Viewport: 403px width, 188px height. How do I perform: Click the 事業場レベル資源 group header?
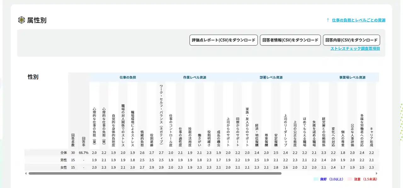(x=352, y=77)
